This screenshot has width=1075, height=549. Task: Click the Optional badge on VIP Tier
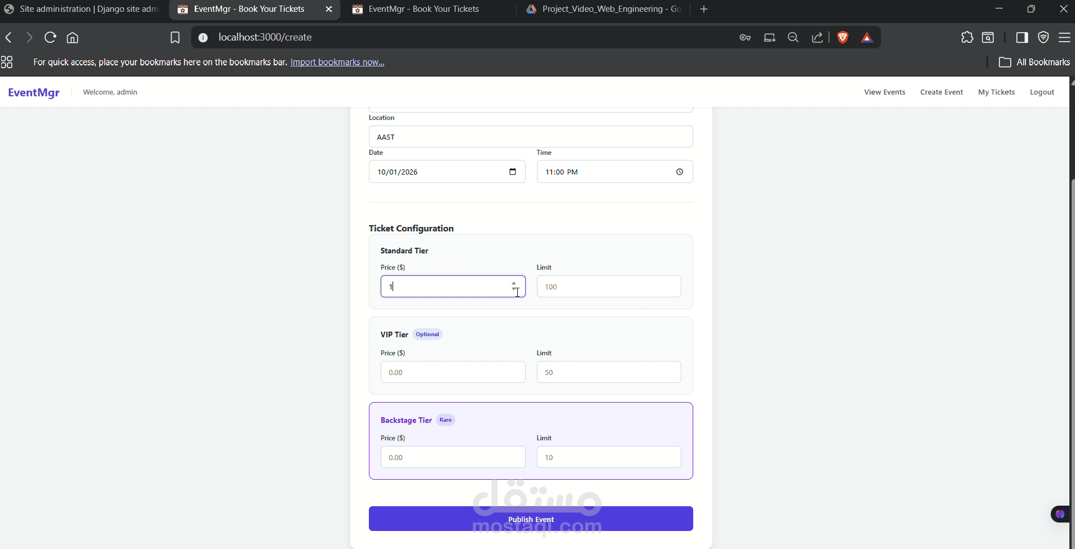(428, 334)
